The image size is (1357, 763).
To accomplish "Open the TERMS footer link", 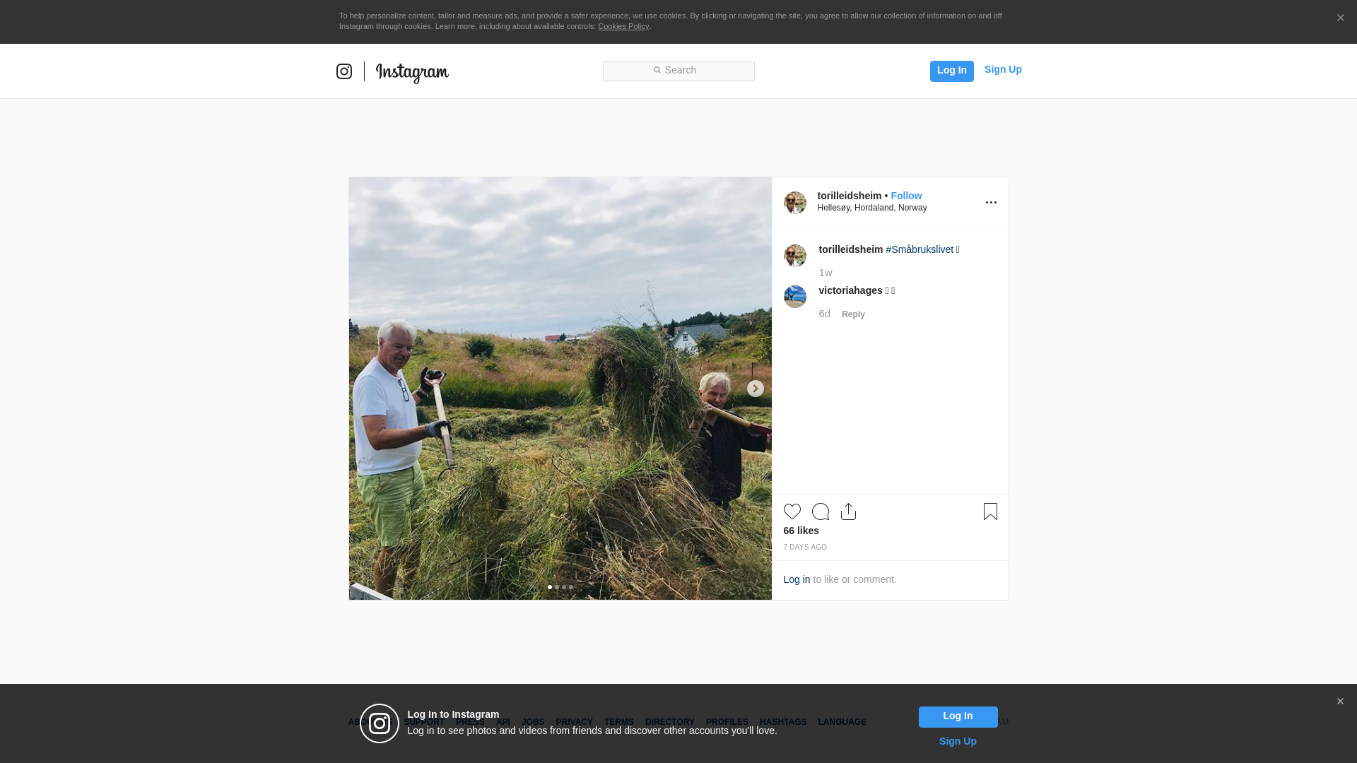I will click(x=619, y=722).
